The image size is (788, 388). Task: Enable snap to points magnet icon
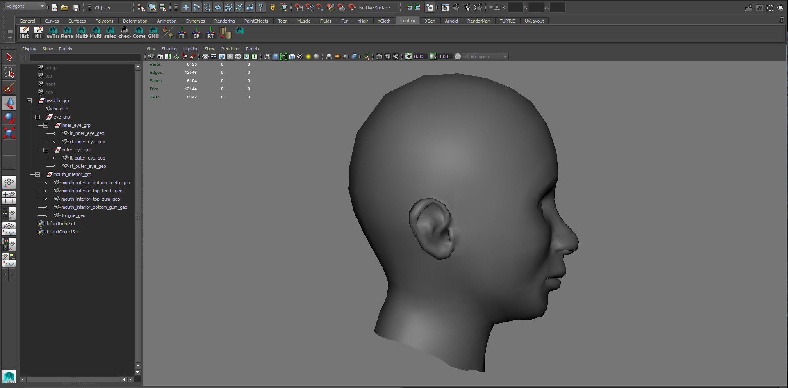point(320,7)
